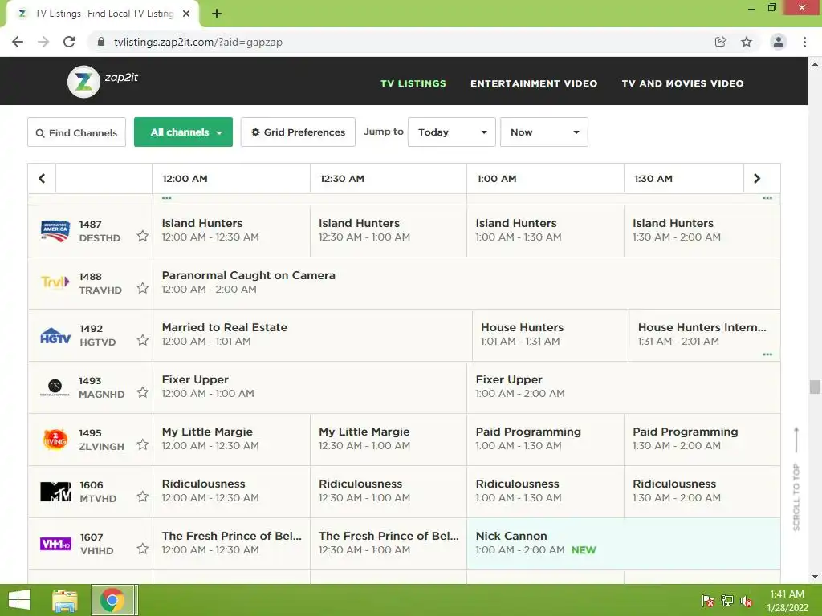
Task: Reload the page in Chrome
Action: [69, 42]
